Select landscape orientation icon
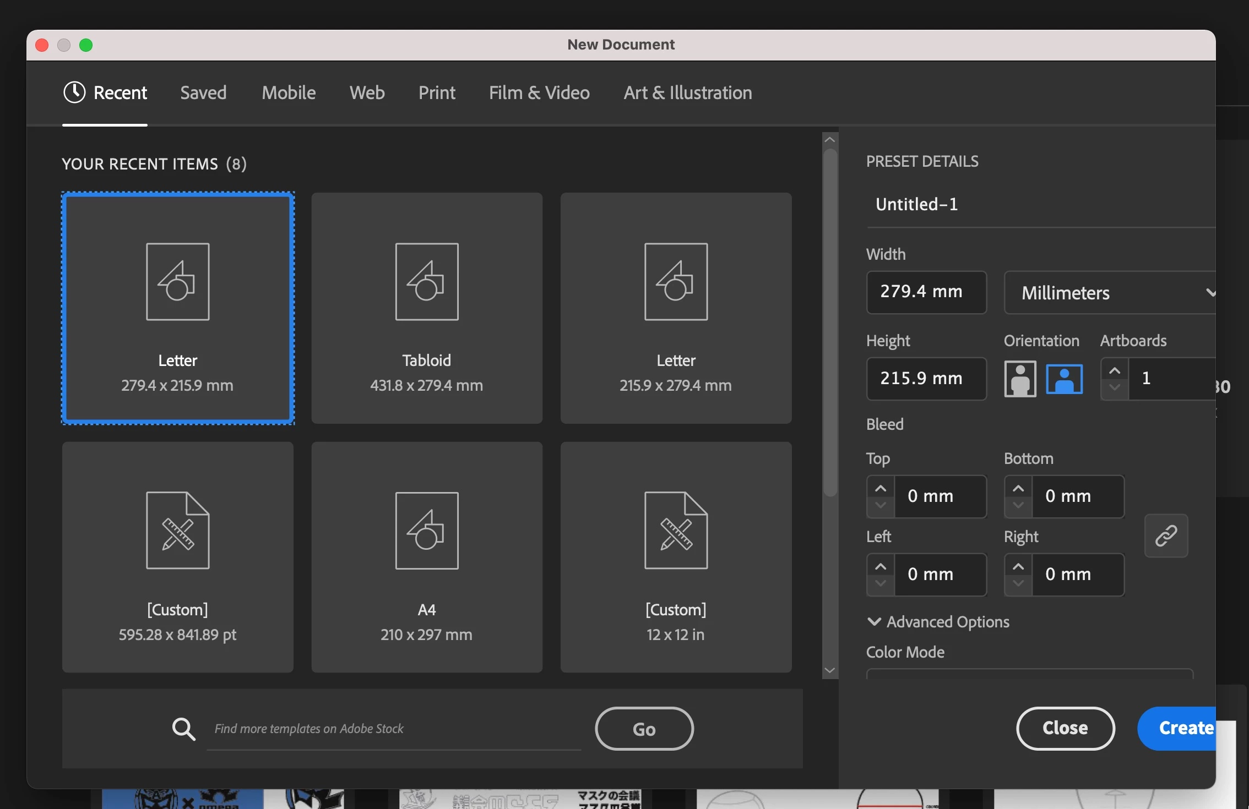This screenshot has height=809, width=1249. point(1064,379)
